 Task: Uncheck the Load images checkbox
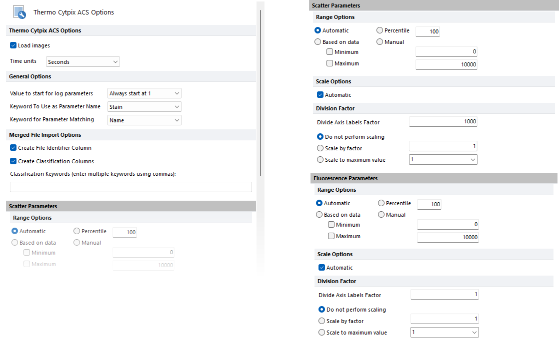13,45
